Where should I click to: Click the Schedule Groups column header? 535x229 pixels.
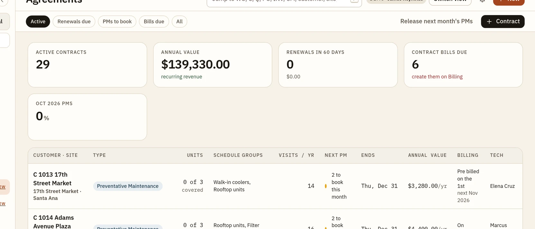pos(238,155)
